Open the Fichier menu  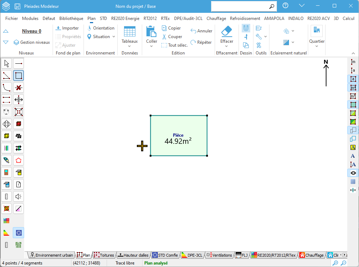point(11,19)
